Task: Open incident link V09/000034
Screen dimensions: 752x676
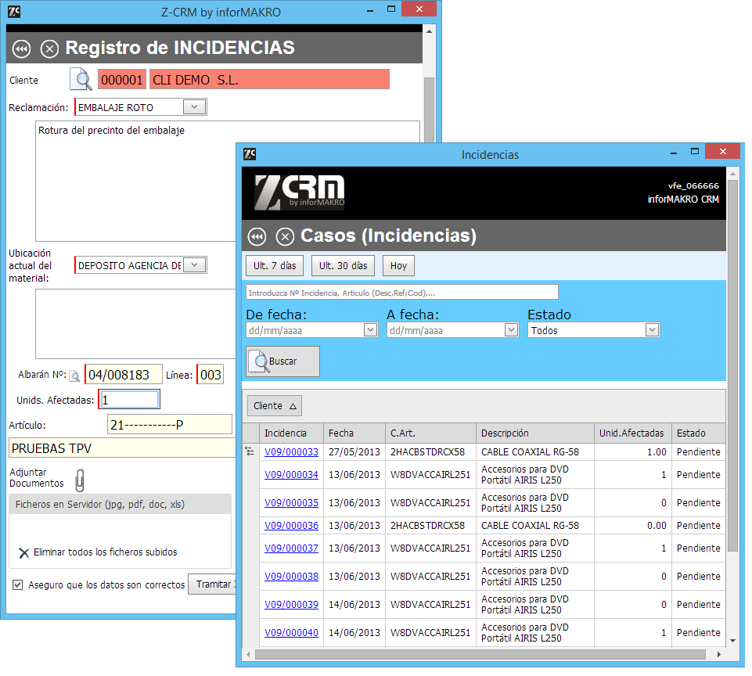Action: (292, 475)
